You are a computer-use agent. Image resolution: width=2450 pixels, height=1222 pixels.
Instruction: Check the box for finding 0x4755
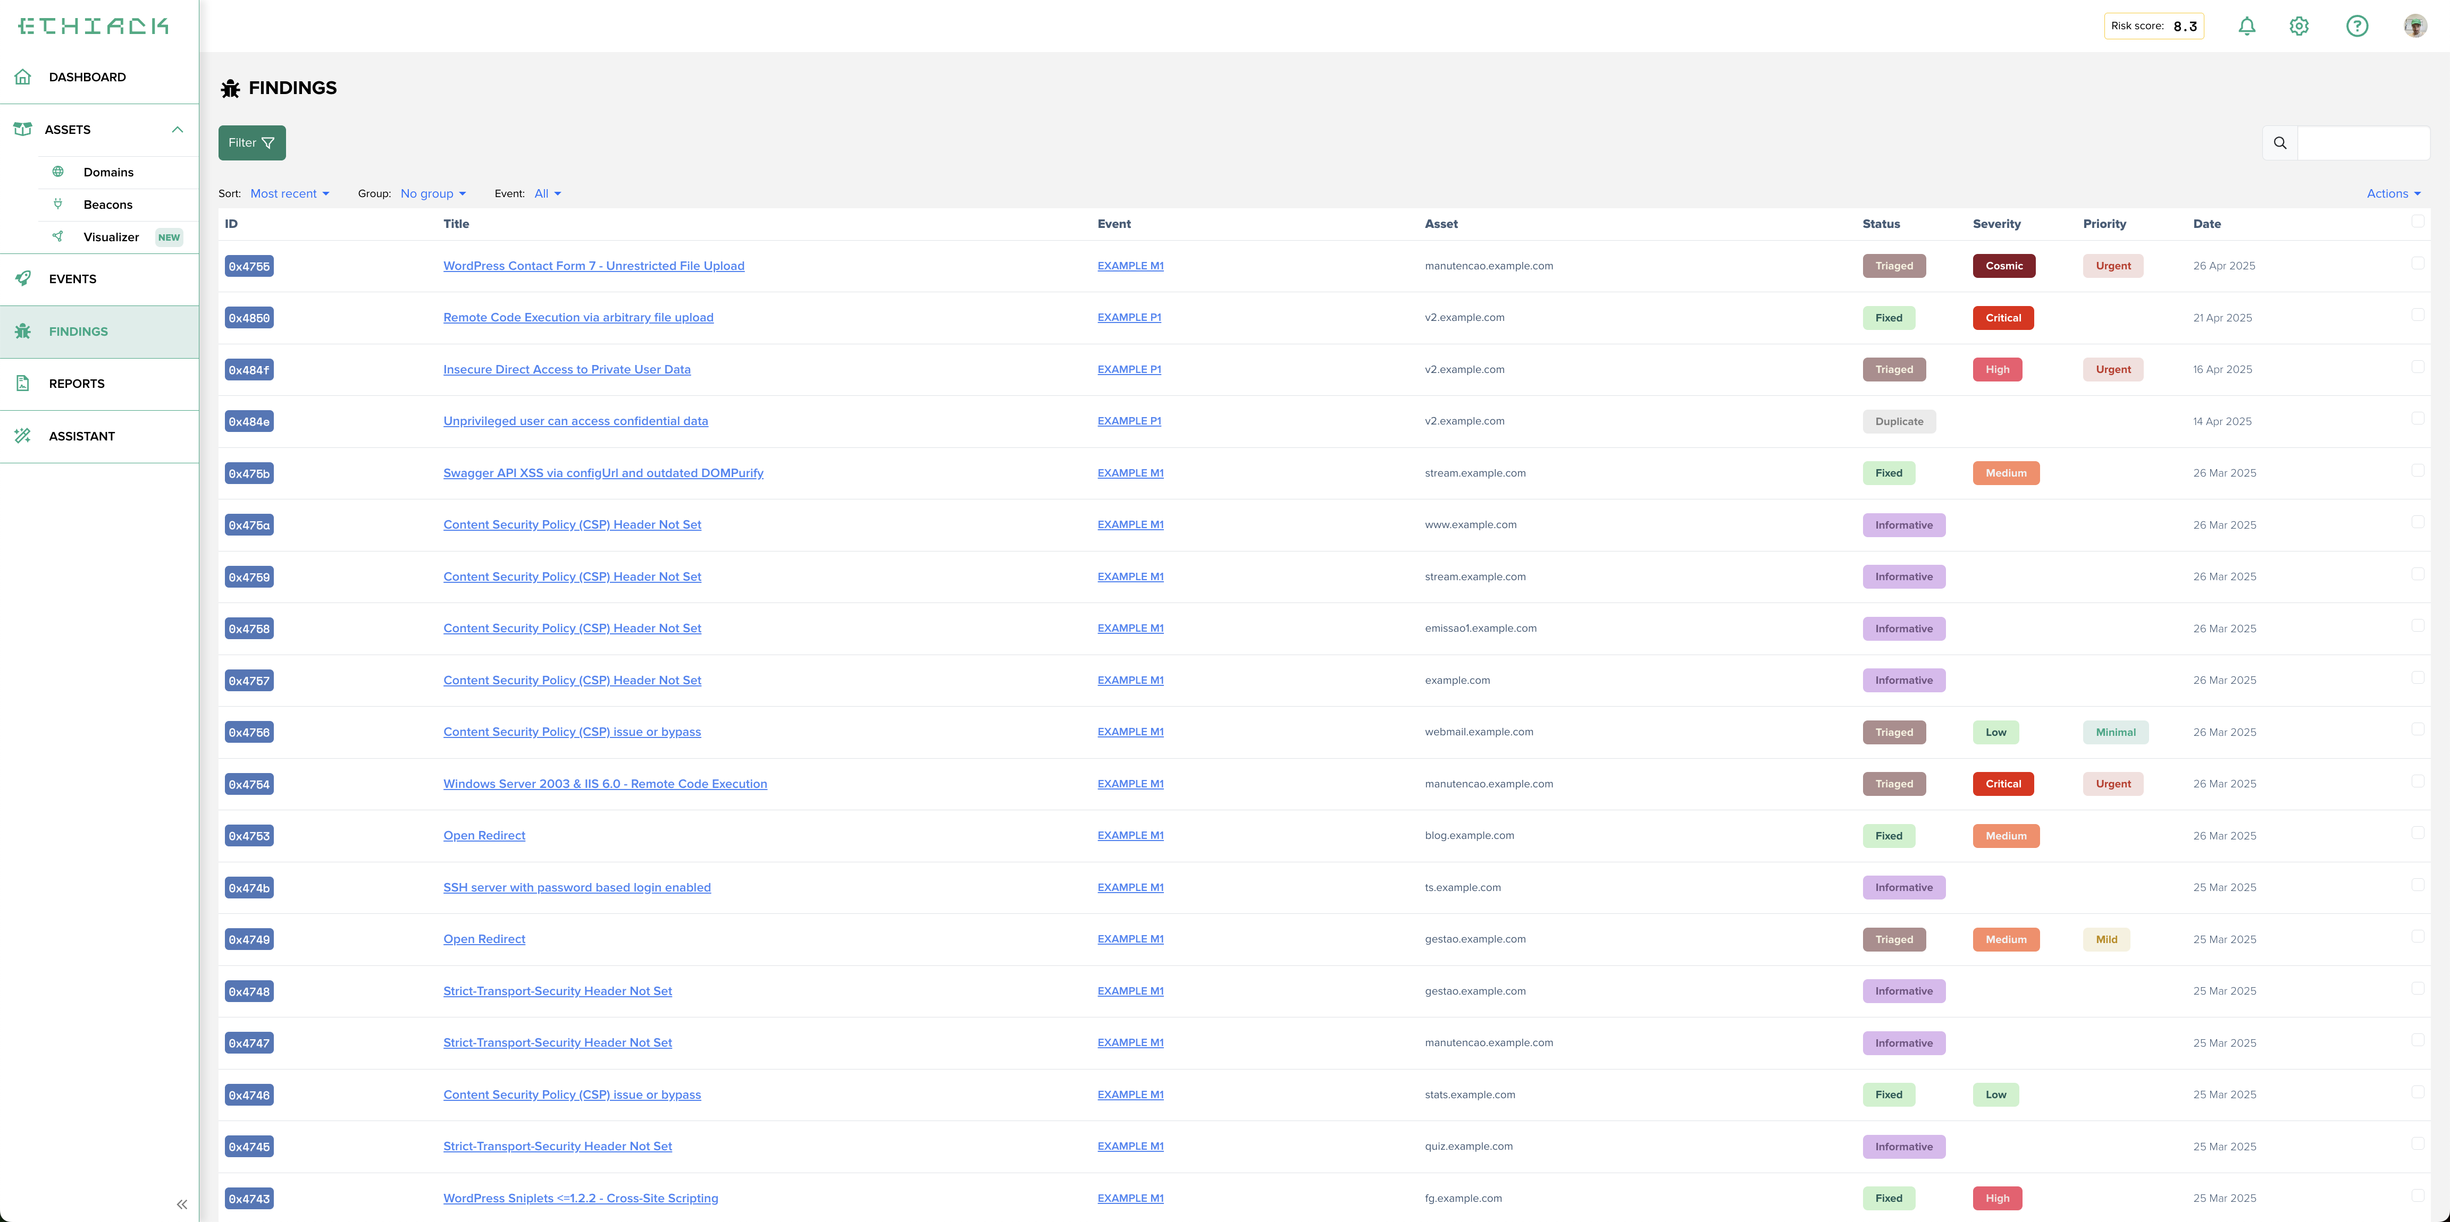point(2418,263)
